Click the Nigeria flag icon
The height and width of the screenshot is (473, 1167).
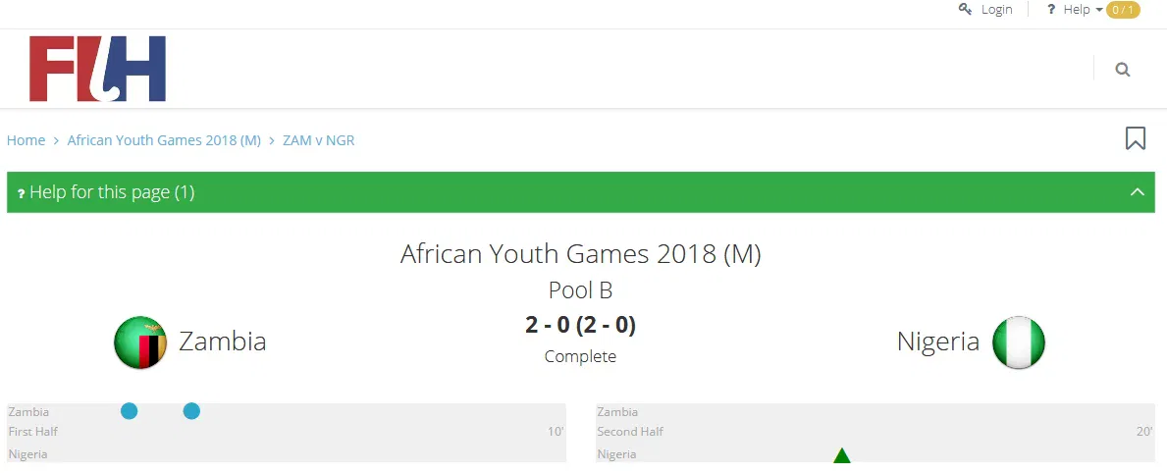click(x=1019, y=342)
